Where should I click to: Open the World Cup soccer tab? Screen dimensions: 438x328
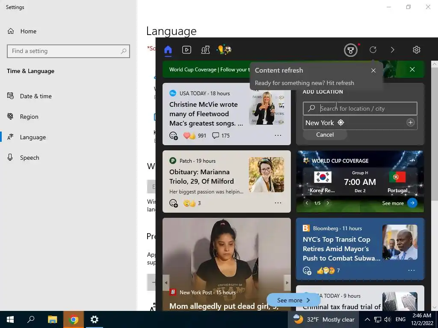224,50
